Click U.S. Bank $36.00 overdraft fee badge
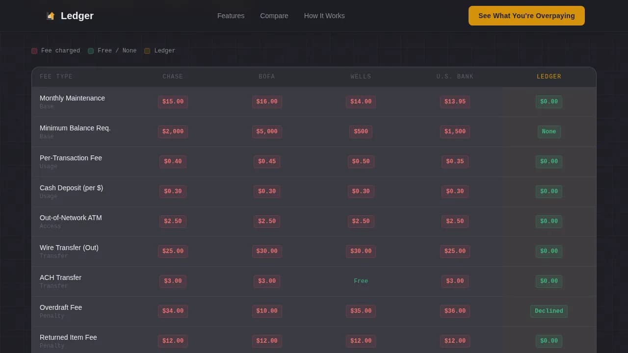The width and height of the screenshot is (628, 353). click(455, 311)
